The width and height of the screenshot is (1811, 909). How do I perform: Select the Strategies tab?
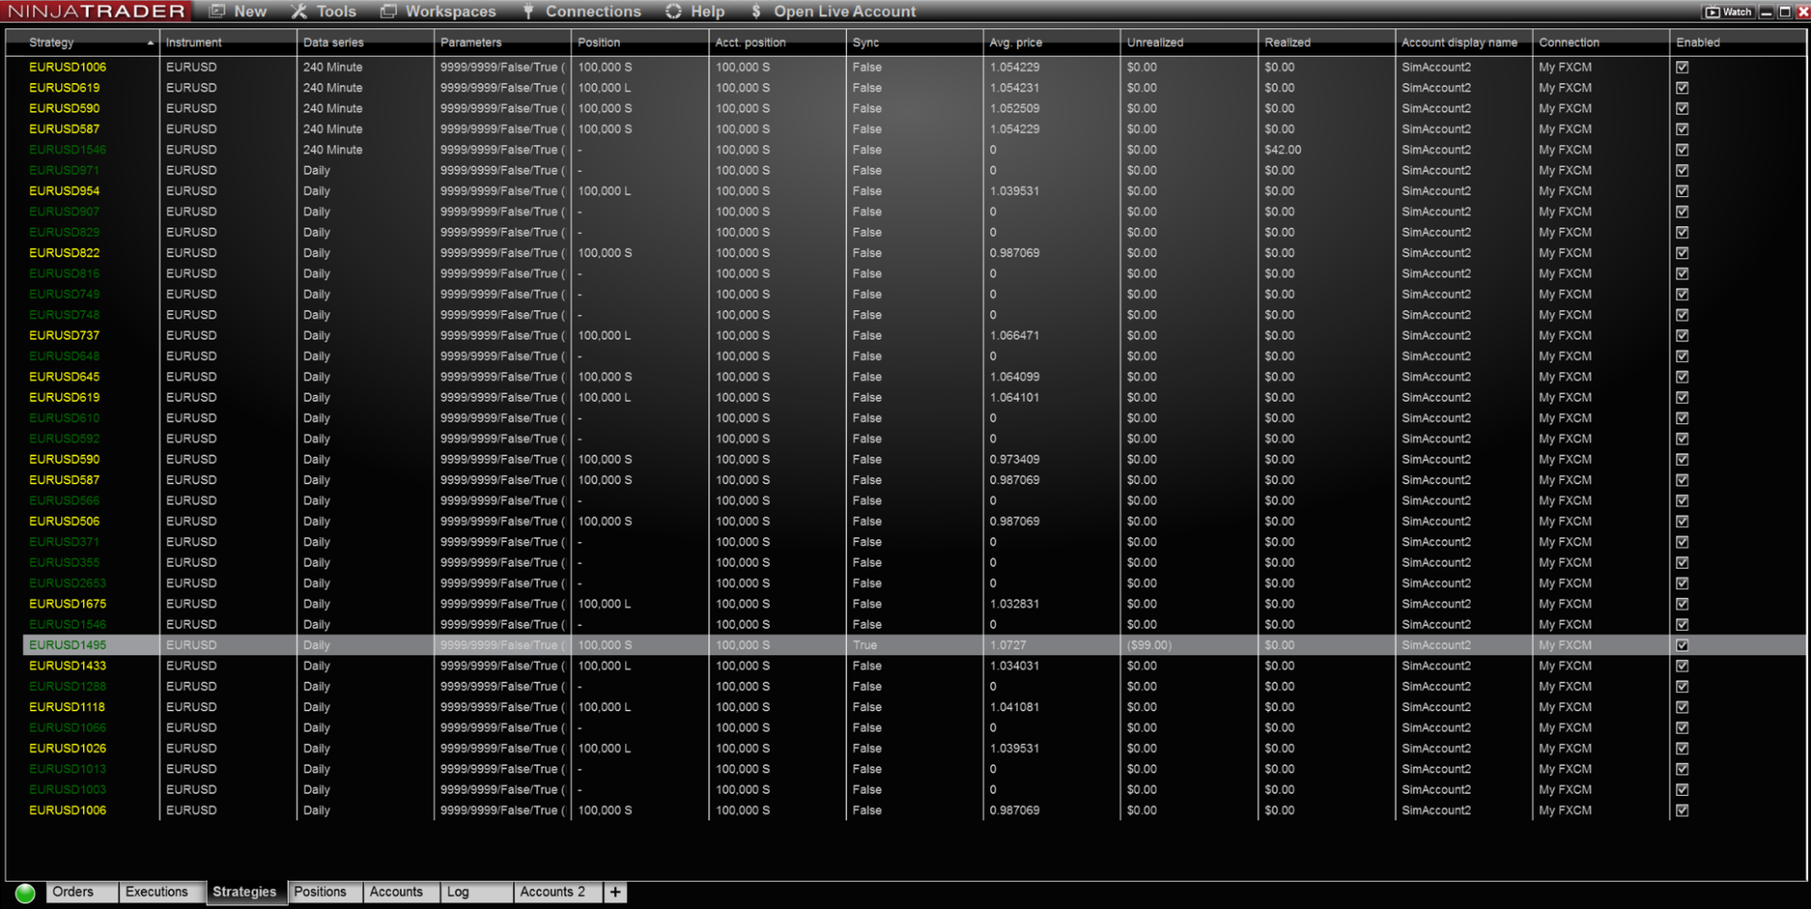click(245, 892)
